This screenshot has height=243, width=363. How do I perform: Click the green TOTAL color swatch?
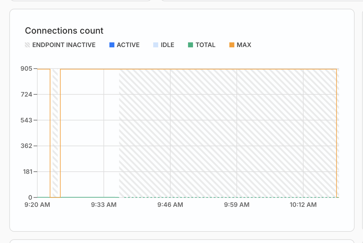[x=191, y=45]
